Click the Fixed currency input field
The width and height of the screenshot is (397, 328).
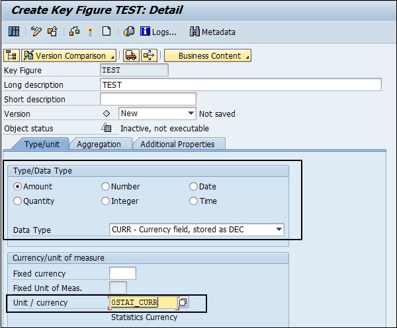coord(122,273)
